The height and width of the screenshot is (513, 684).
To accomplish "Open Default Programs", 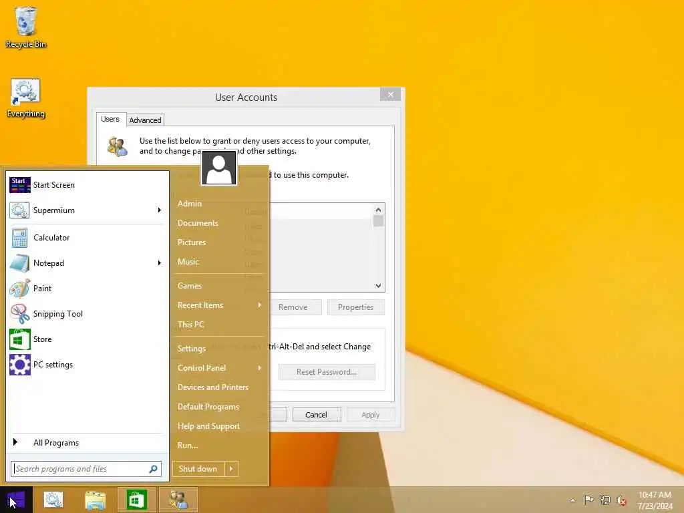I will 208,407.
